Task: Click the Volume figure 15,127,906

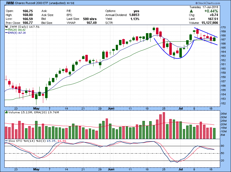Action: [210, 23]
